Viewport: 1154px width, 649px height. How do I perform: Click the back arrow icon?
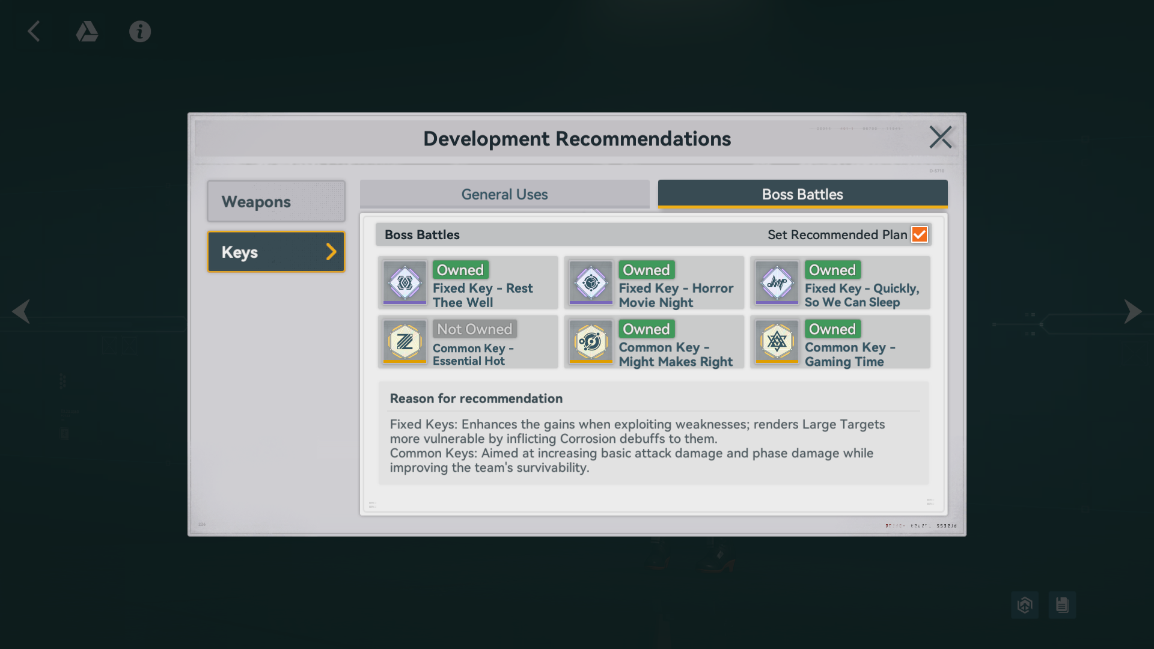pyautogui.click(x=34, y=31)
